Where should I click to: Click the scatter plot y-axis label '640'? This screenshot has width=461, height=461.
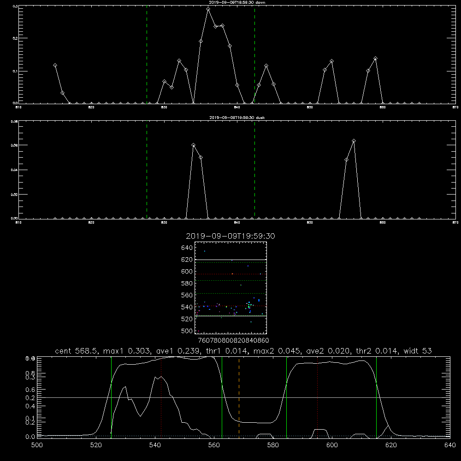tap(187, 248)
